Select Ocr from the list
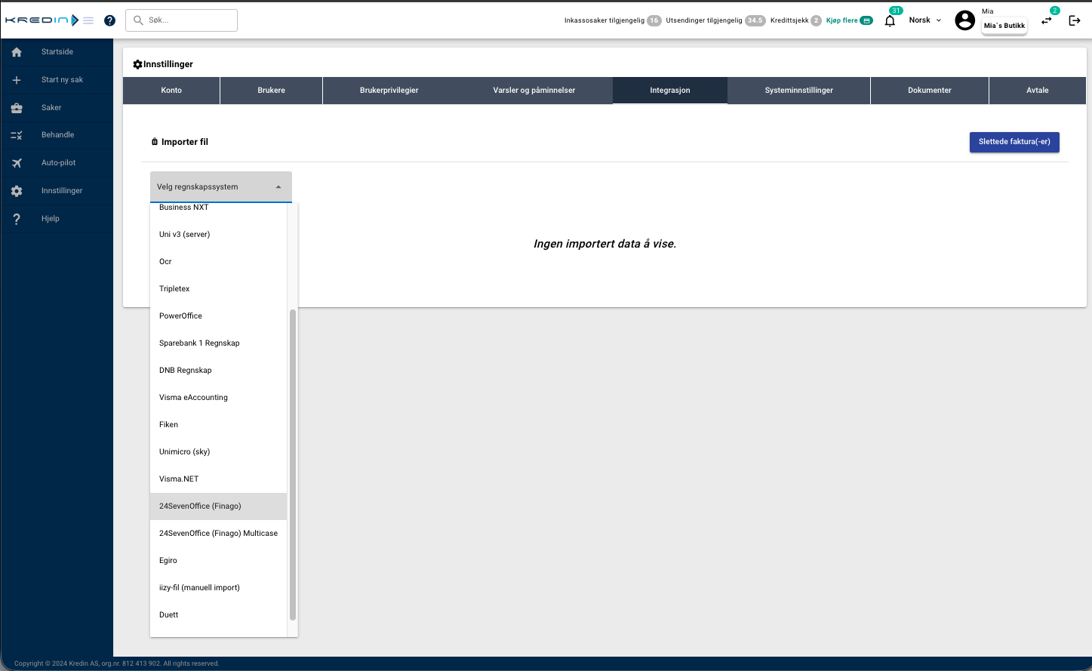Viewport: 1092px width, 671px height. click(x=219, y=262)
